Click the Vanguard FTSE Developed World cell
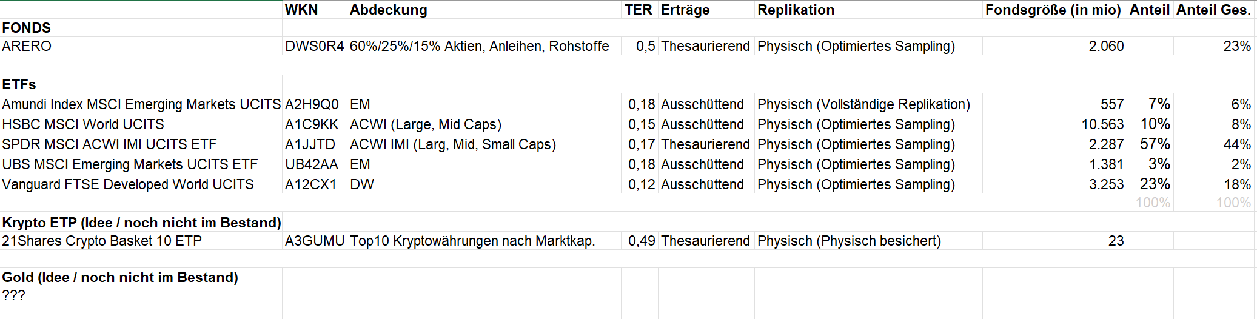The width and height of the screenshot is (1257, 319). pyautogui.click(x=128, y=184)
